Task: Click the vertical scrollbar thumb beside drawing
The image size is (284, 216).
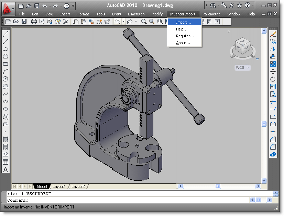Action: tap(264, 124)
